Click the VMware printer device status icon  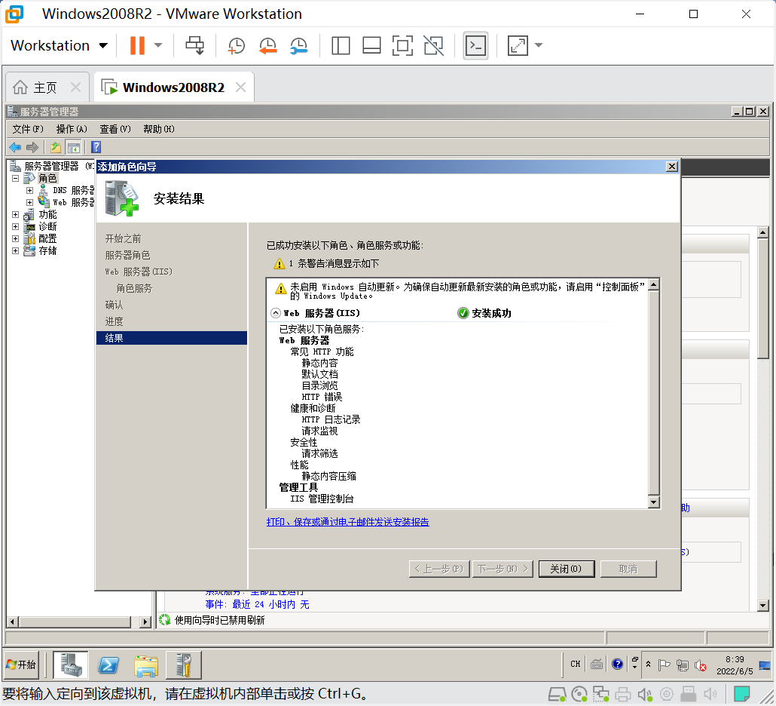point(622,694)
